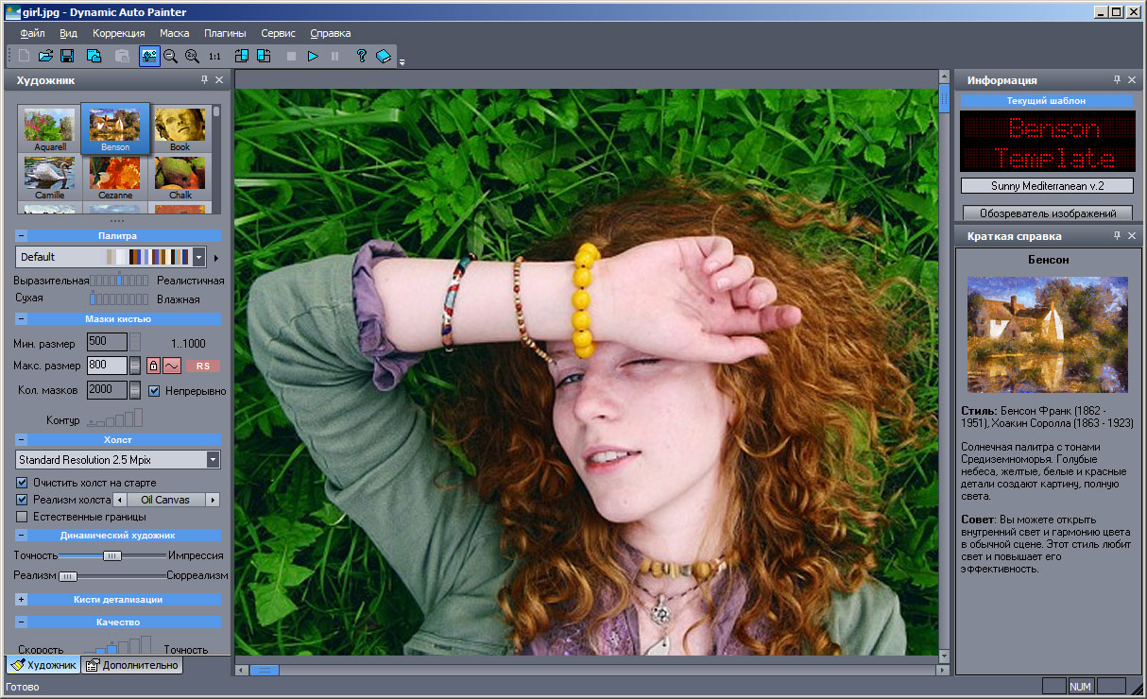This screenshot has width=1147, height=699.
Task: Click the Обозреватель изображений button
Action: tap(1046, 213)
